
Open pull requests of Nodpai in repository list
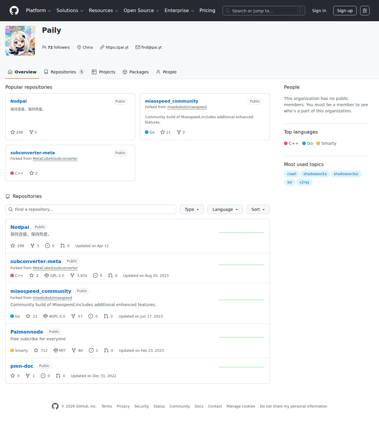tap(65, 246)
